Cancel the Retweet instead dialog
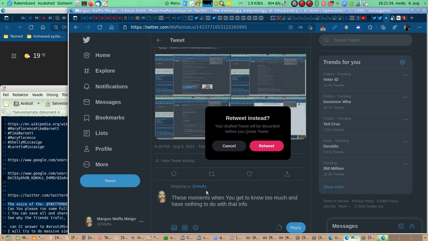This screenshot has width=428, height=241. [229, 146]
